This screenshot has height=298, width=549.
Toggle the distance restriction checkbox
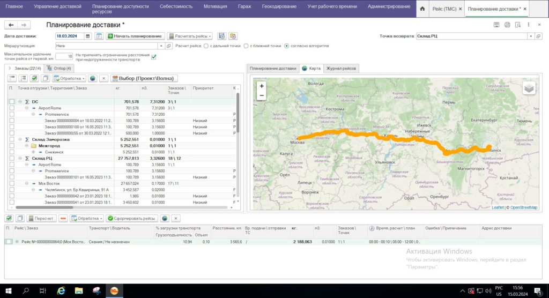point(154,57)
